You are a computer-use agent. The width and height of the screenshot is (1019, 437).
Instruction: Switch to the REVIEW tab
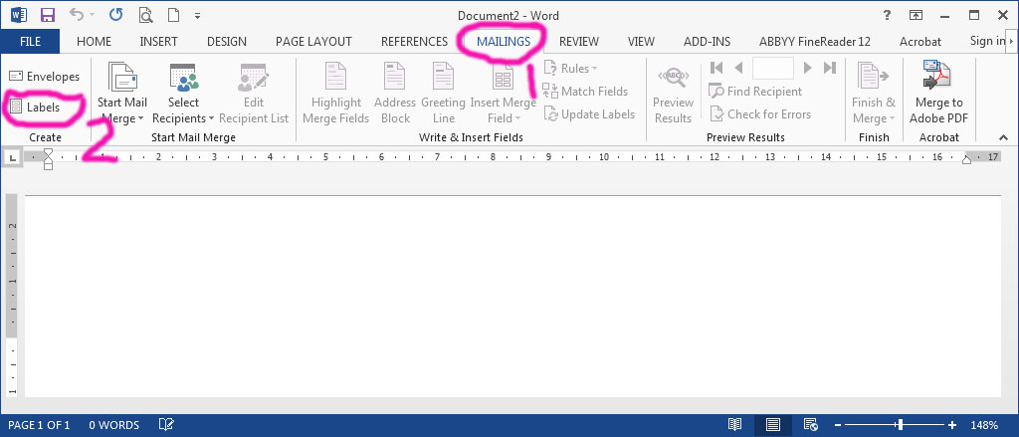coord(579,41)
